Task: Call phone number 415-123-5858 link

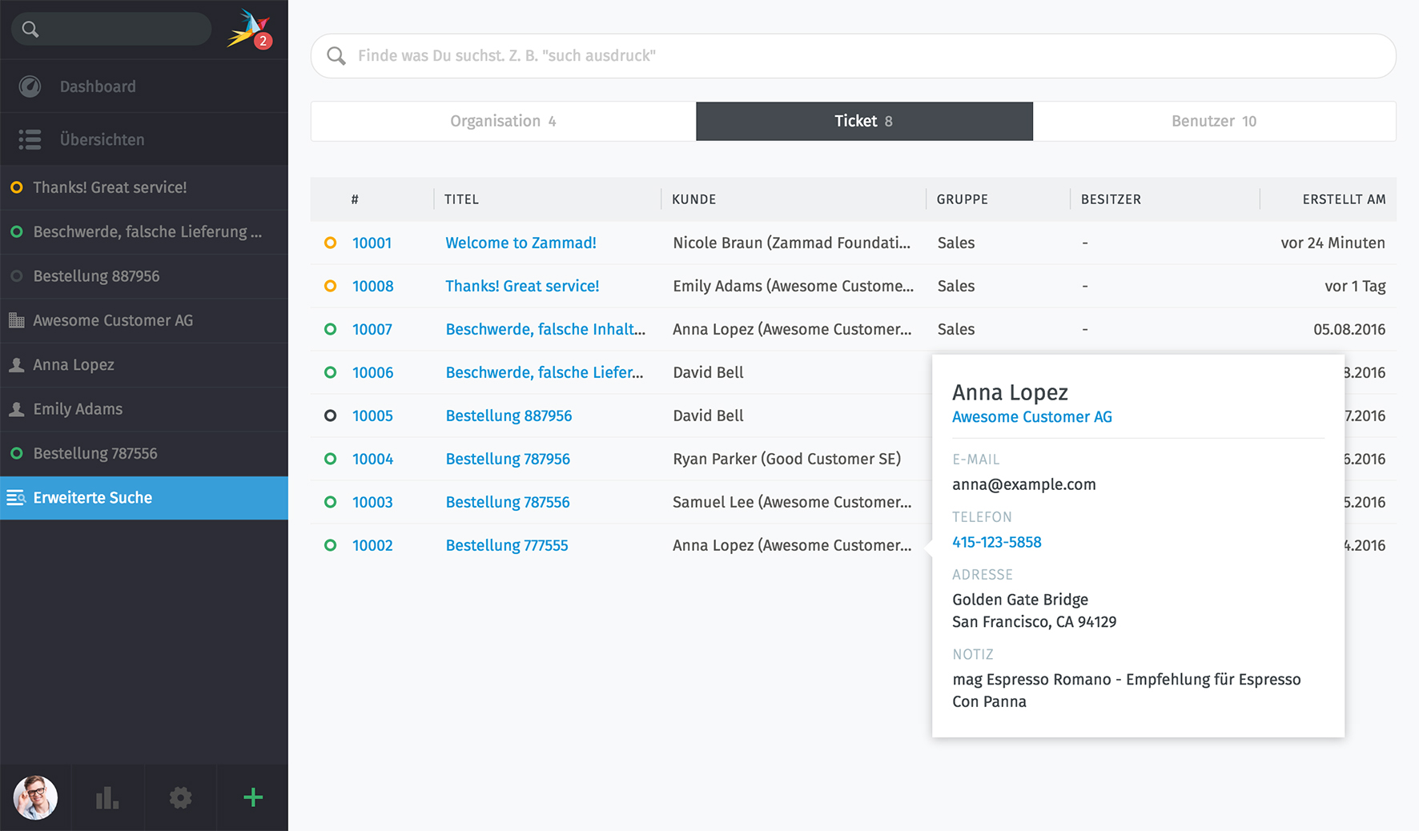Action: coord(996,542)
